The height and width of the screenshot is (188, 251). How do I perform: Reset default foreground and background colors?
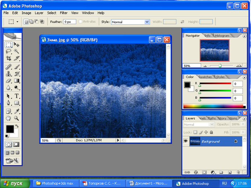point(7,136)
